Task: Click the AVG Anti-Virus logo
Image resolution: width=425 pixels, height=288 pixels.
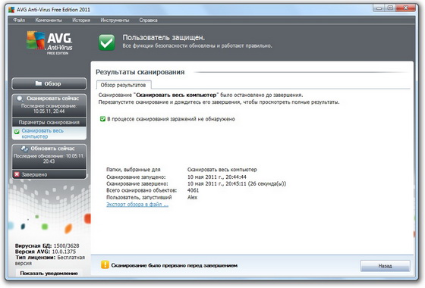Action: 49,43
